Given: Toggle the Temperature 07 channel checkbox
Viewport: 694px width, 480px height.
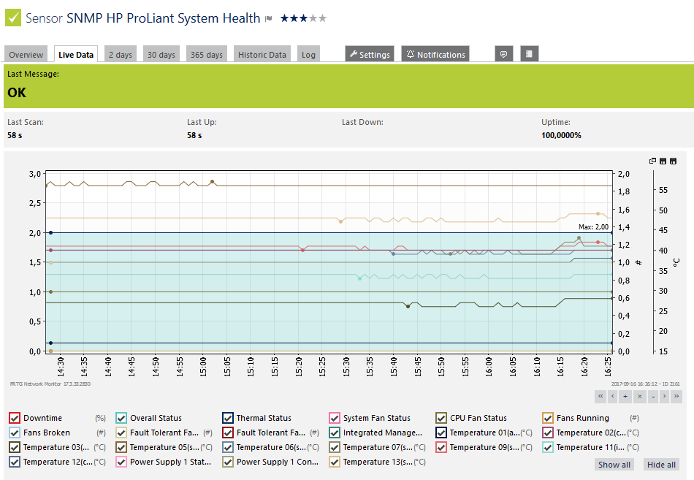Looking at the screenshot, I should 335,447.
